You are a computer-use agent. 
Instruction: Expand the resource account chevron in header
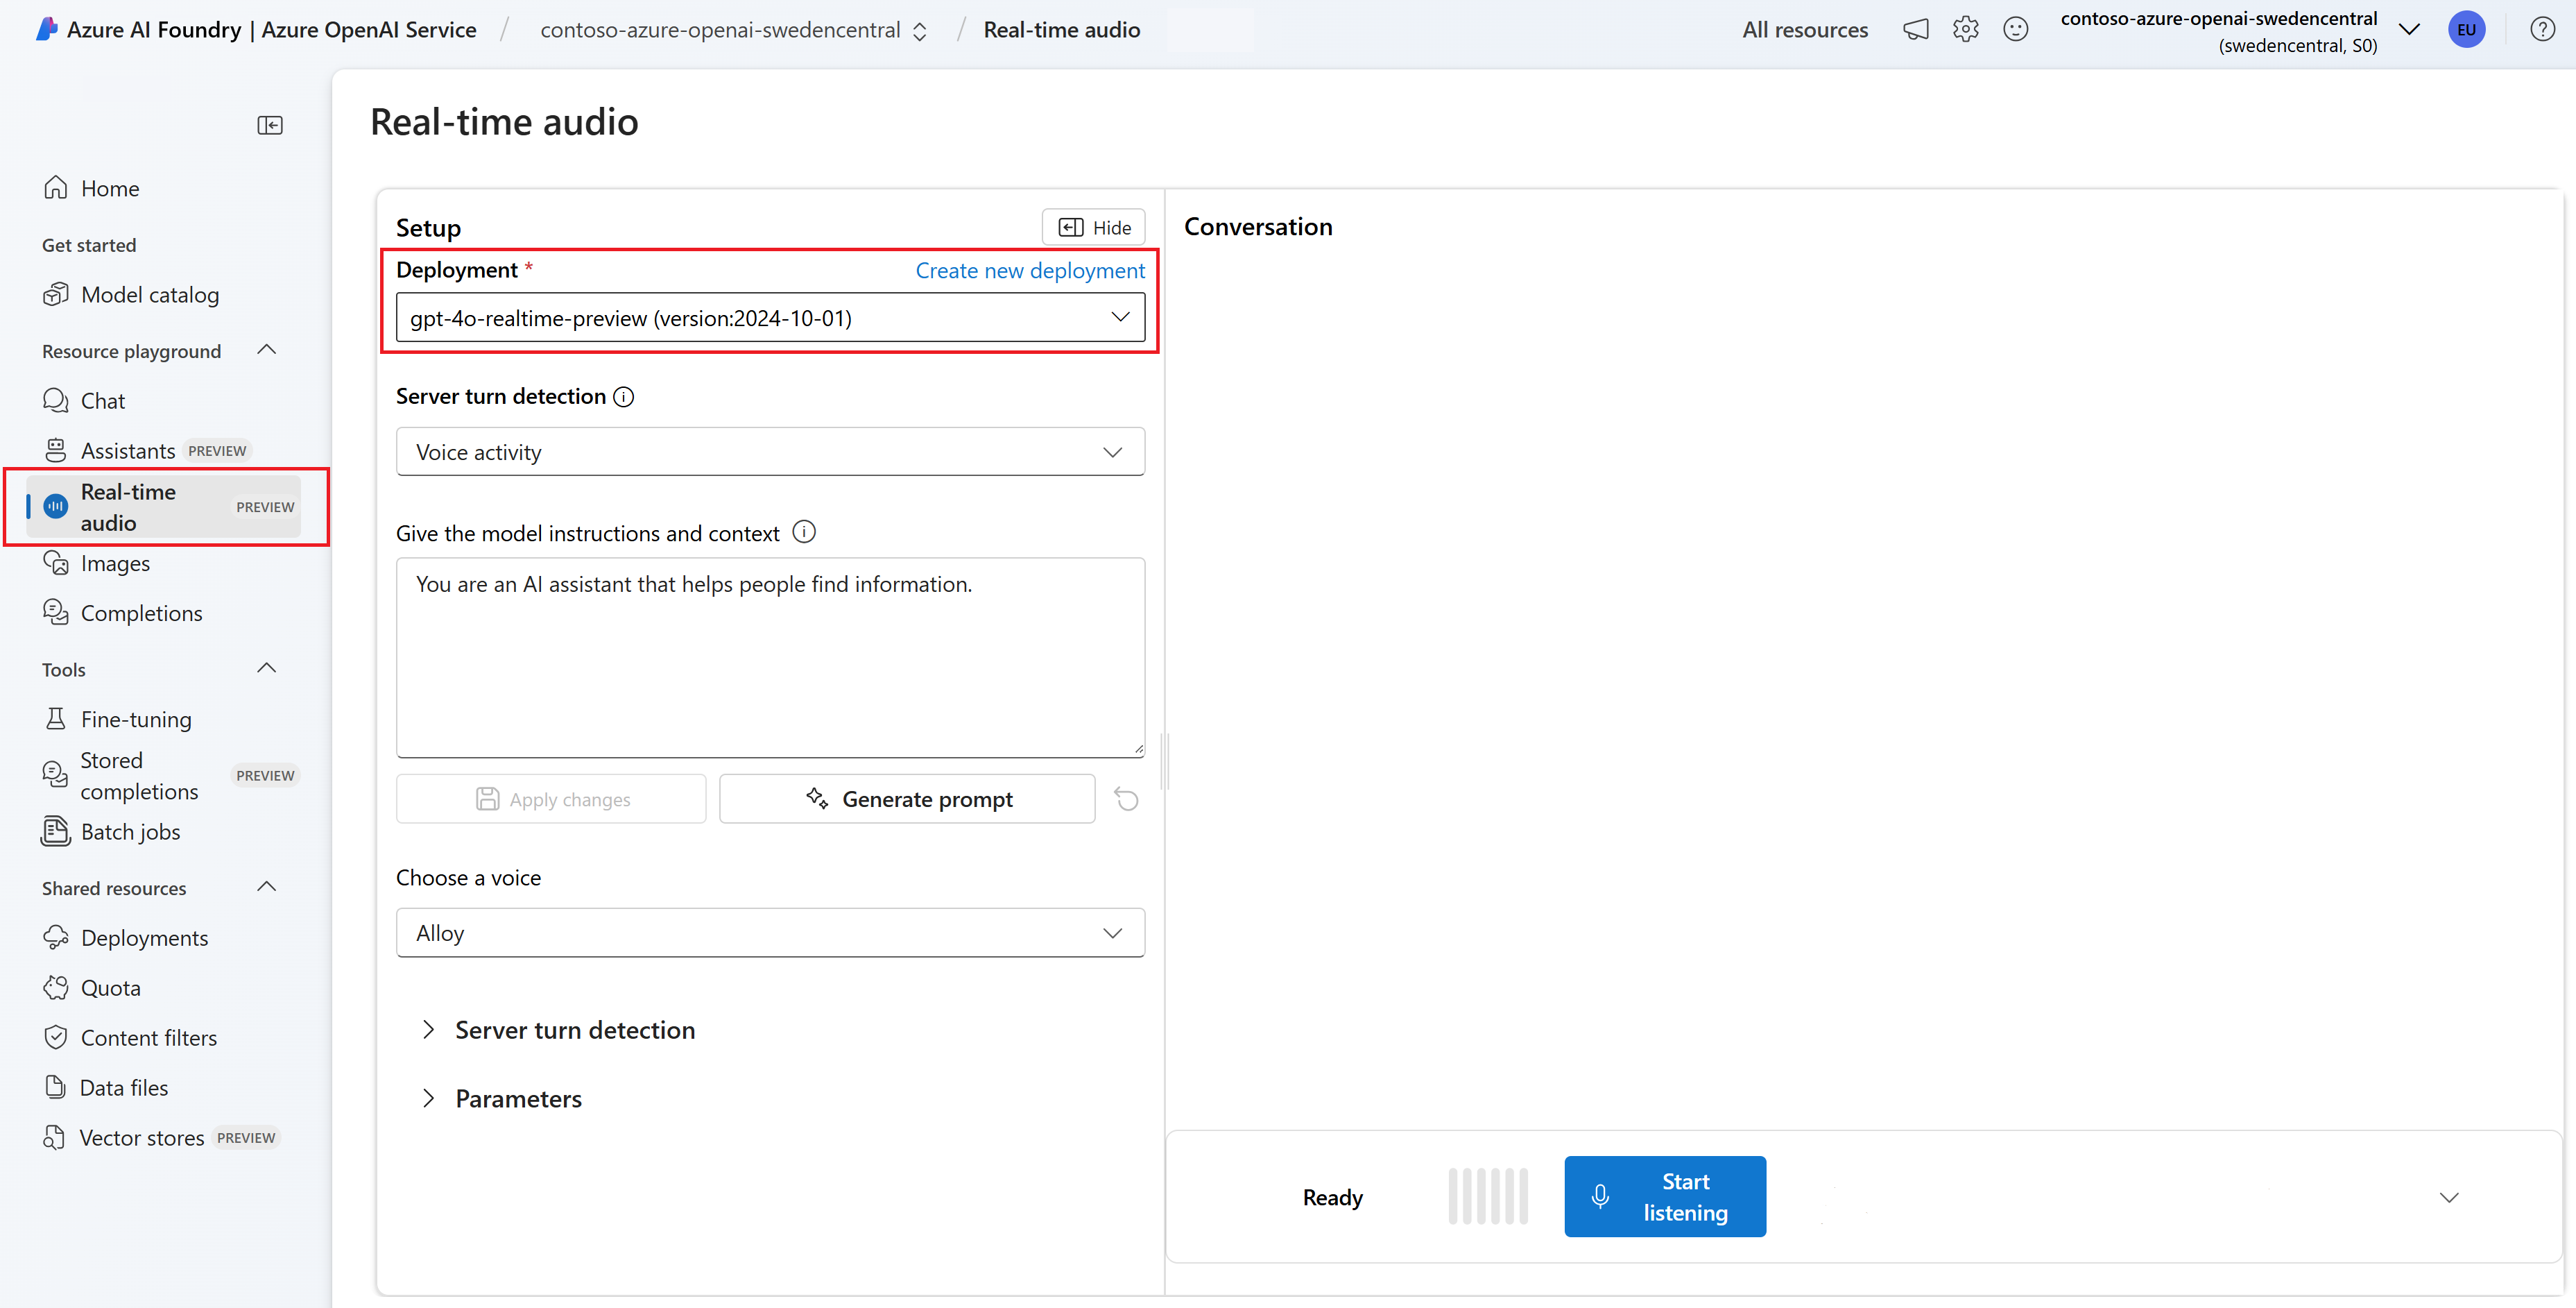click(x=2408, y=29)
